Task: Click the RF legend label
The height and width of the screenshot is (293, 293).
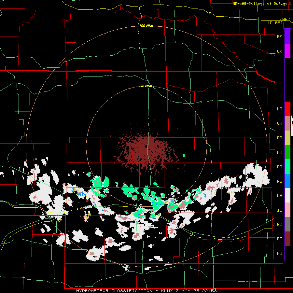Action: coord(279,36)
